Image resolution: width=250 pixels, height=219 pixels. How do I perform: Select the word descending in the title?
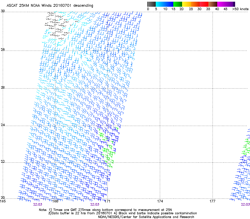[83, 6]
